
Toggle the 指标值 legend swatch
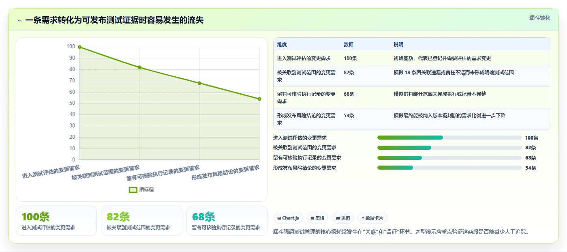pos(133,190)
